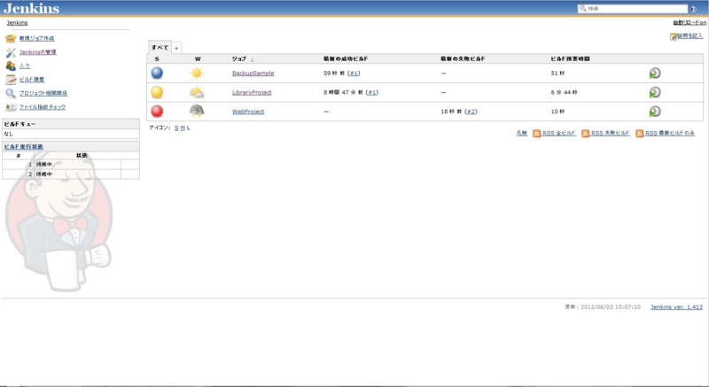Click the RSS icon next to RSS 全ビルド
The image size is (709, 387).
click(x=537, y=133)
